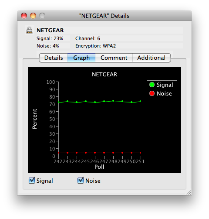Click the Encryption: WPA2 field
209x219 pixels.
click(x=95, y=46)
